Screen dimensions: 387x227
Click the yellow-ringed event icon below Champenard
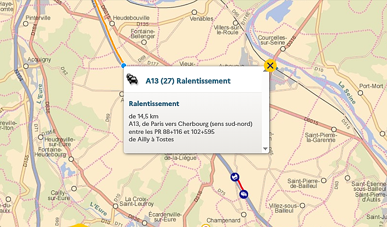(x=205, y=226)
